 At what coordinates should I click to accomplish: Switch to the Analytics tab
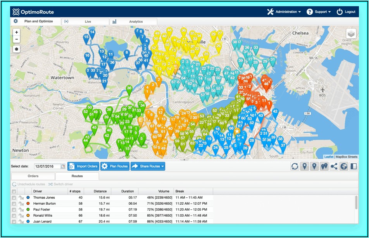pos(133,22)
